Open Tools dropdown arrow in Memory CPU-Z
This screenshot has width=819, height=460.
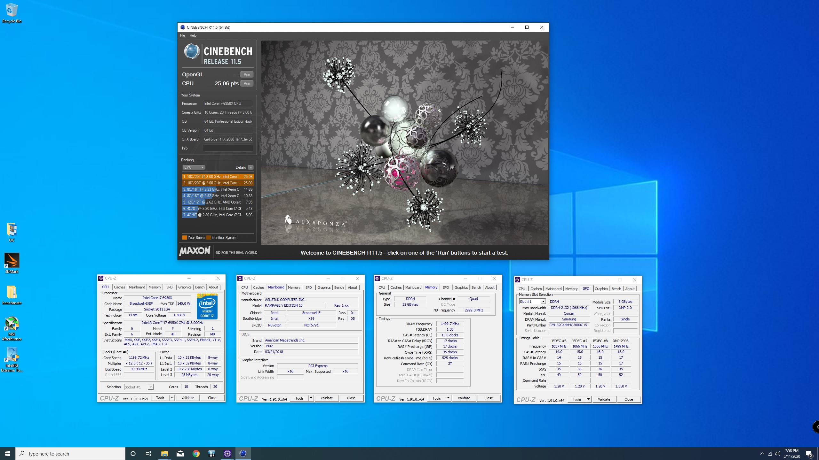(x=448, y=398)
